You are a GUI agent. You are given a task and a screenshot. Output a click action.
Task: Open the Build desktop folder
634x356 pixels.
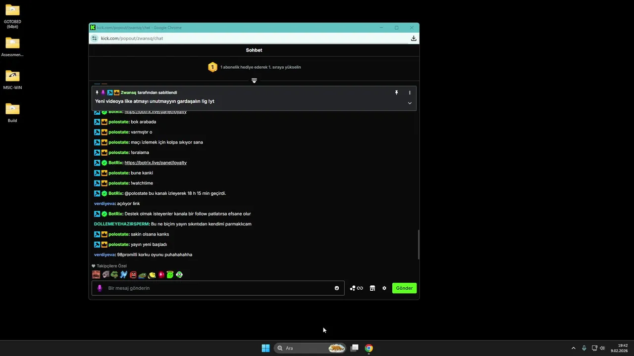tap(12, 113)
